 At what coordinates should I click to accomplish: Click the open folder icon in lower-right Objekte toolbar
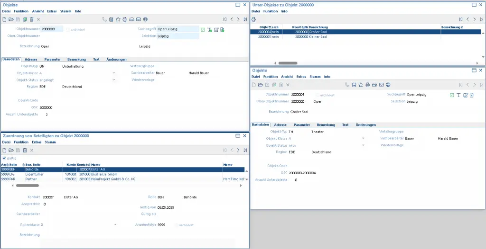[261, 85]
